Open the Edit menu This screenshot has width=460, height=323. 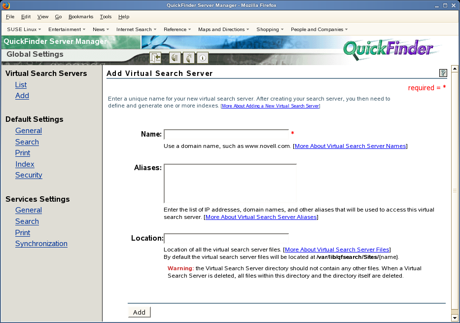(26, 17)
